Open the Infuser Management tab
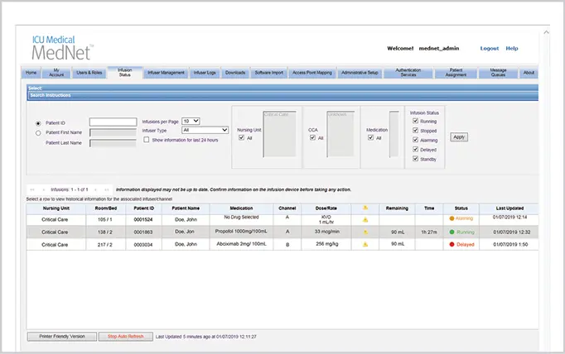The height and width of the screenshot is (354, 565). click(166, 73)
